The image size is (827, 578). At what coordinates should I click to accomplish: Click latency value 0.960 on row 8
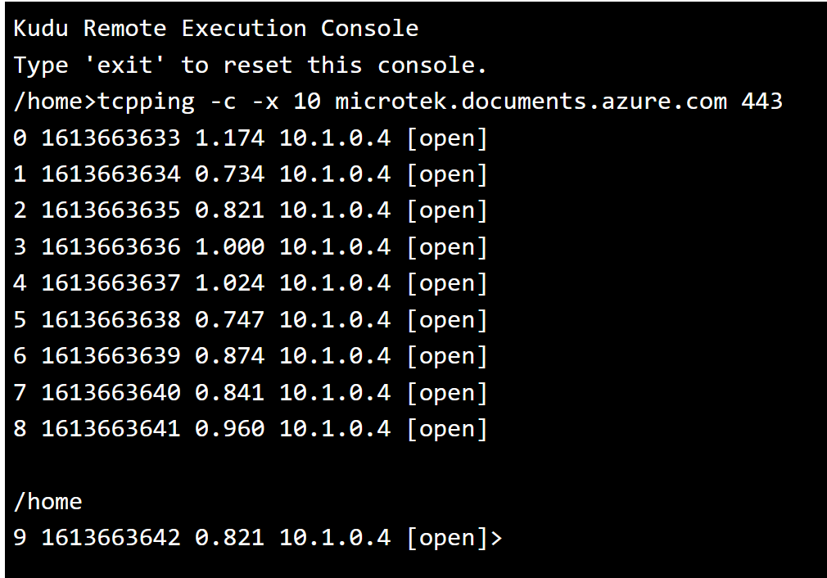(x=229, y=429)
